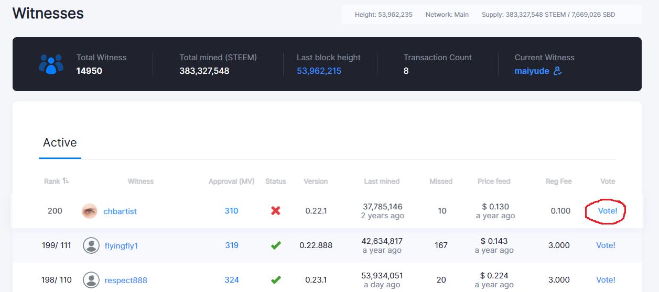Sort by the Rank column sort icon
This screenshot has height=292, width=659.
coord(66,181)
